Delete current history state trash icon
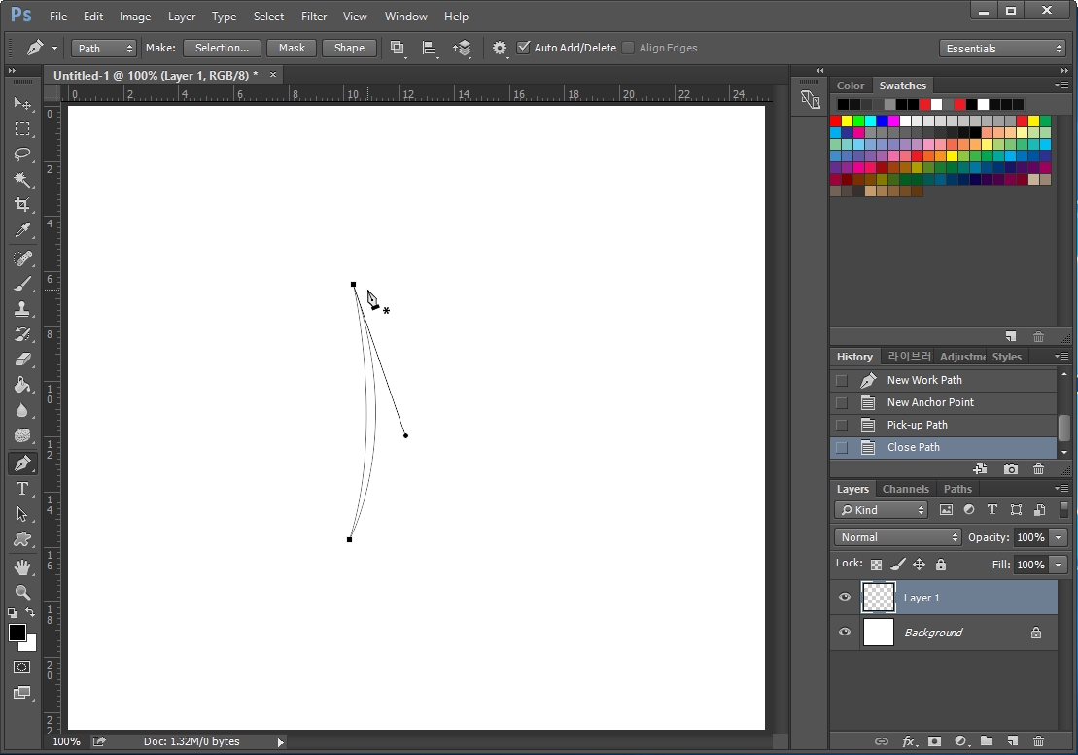The image size is (1078, 755). click(1039, 469)
